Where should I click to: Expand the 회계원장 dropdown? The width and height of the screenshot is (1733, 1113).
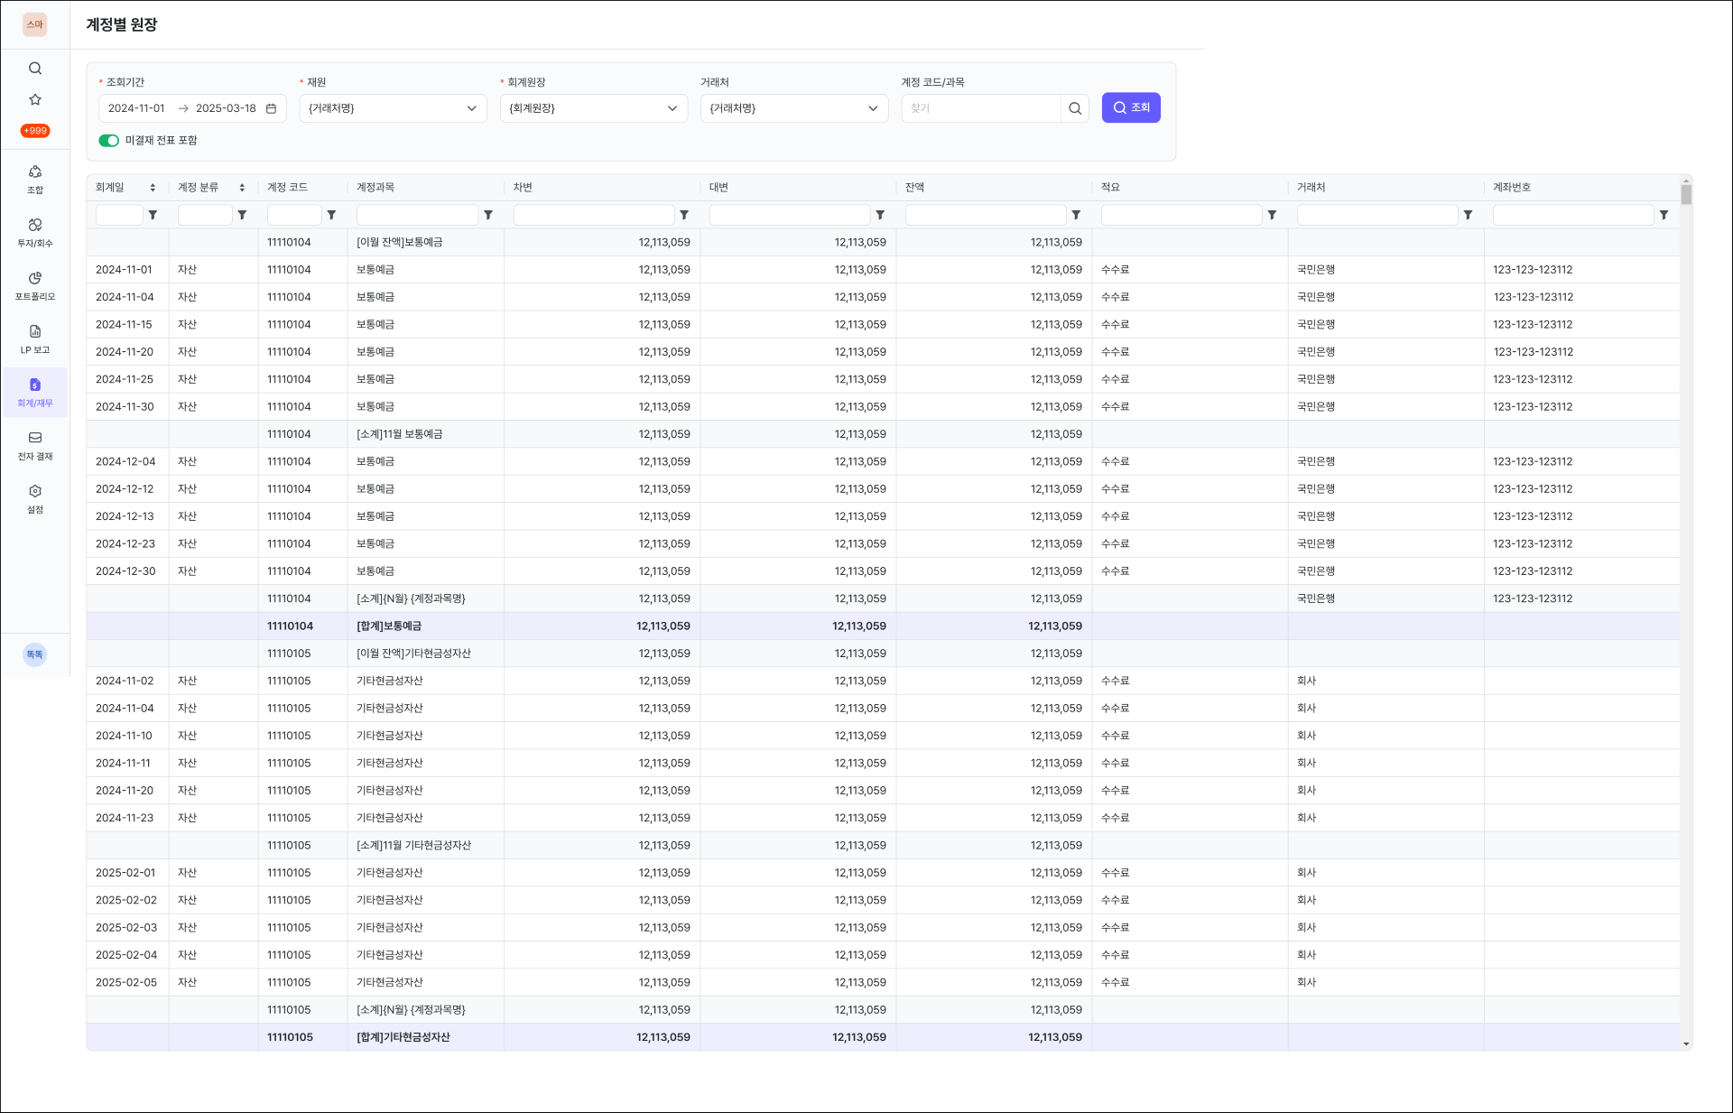tap(593, 108)
